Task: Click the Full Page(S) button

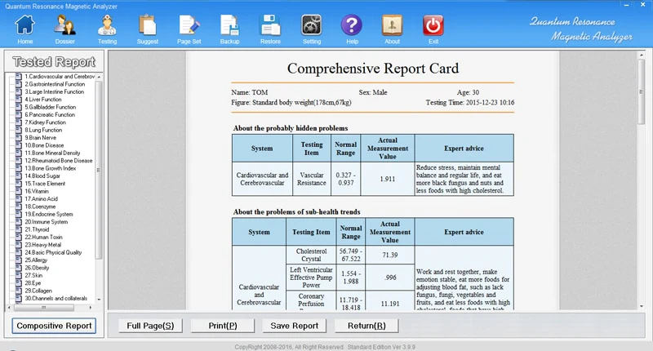Action: [x=150, y=327]
